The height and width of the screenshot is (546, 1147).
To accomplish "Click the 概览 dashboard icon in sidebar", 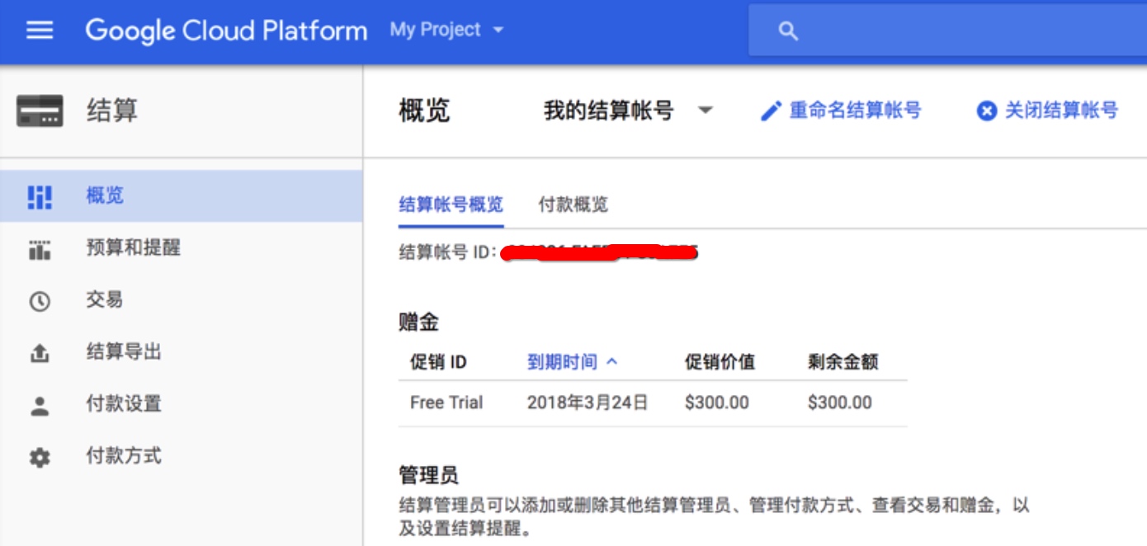I will [x=40, y=196].
